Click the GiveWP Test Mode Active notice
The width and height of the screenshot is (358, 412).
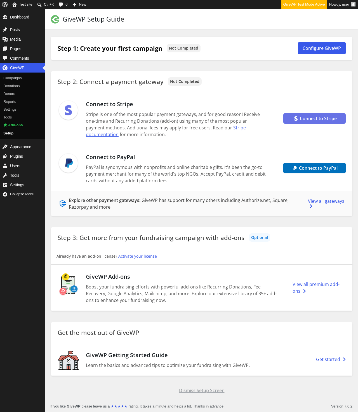(x=304, y=4)
